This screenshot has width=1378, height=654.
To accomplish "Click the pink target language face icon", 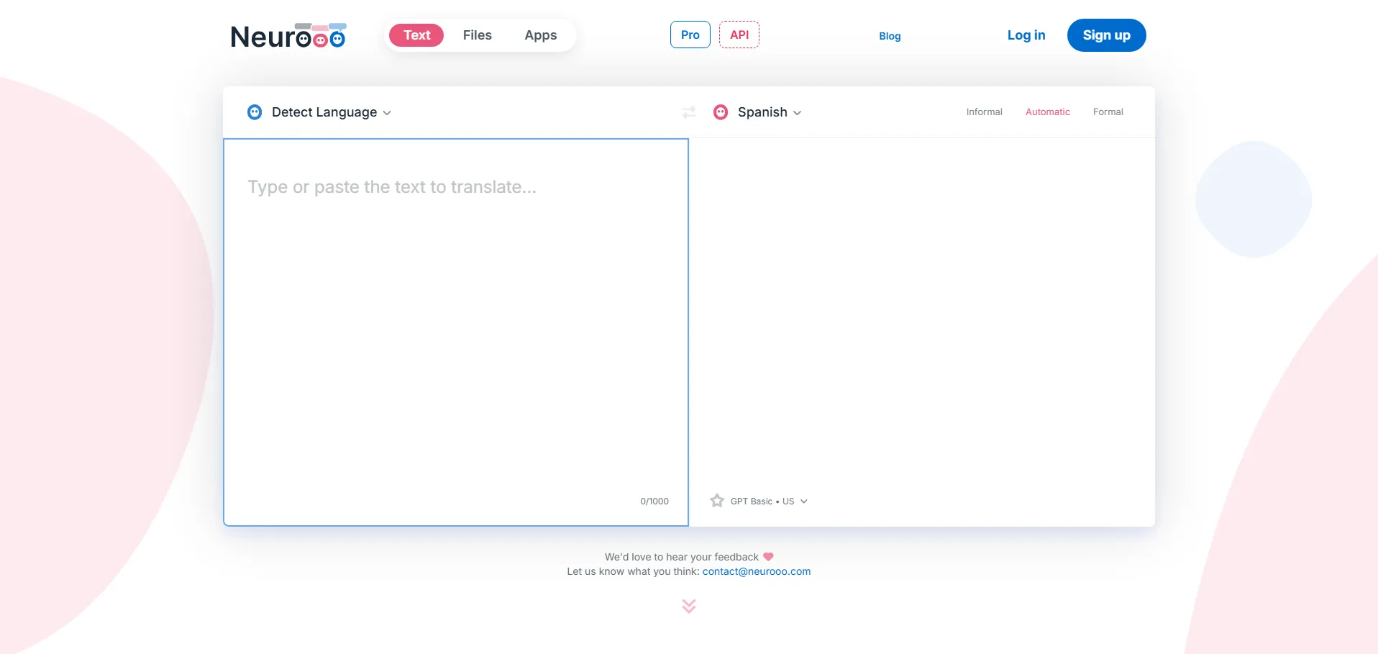I will (x=720, y=112).
